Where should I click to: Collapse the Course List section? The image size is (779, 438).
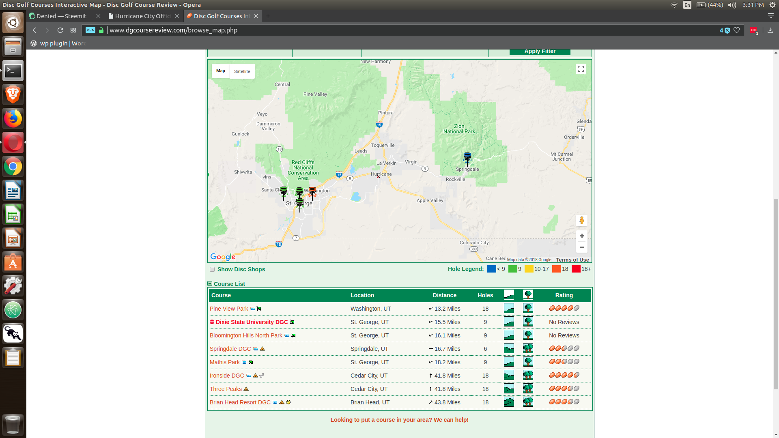[210, 284]
